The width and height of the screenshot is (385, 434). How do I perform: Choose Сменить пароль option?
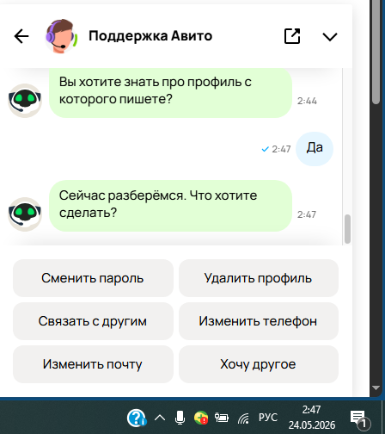click(x=93, y=278)
